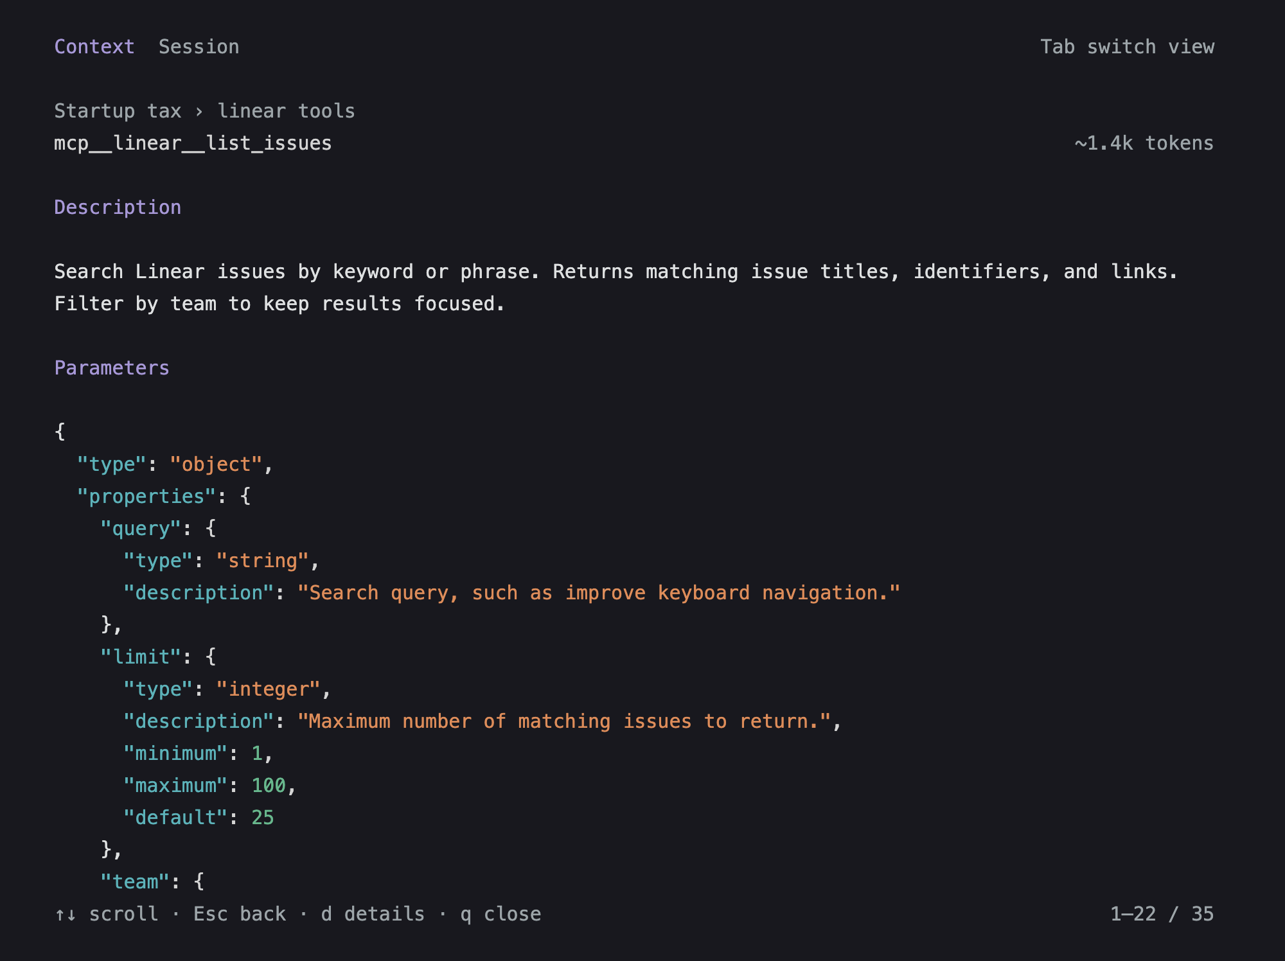Viewport: 1285px width, 961px height.
Task: Click the Description section heading
Action: tap(118, 207)
